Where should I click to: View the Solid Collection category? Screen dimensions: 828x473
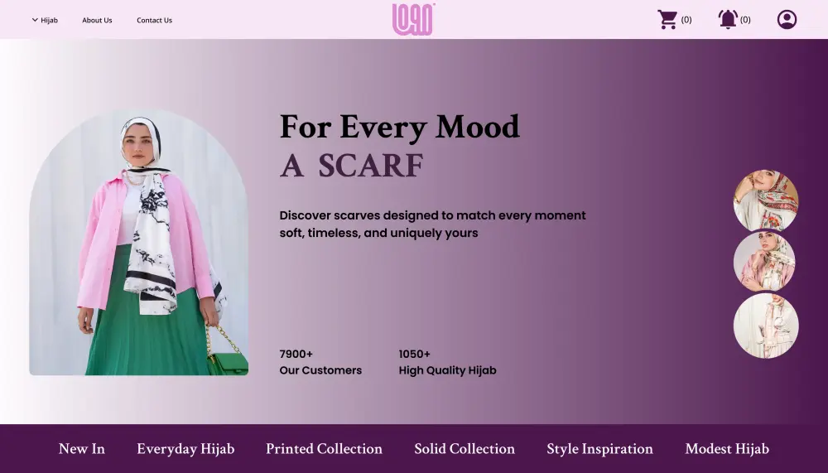tap(465, 449)
